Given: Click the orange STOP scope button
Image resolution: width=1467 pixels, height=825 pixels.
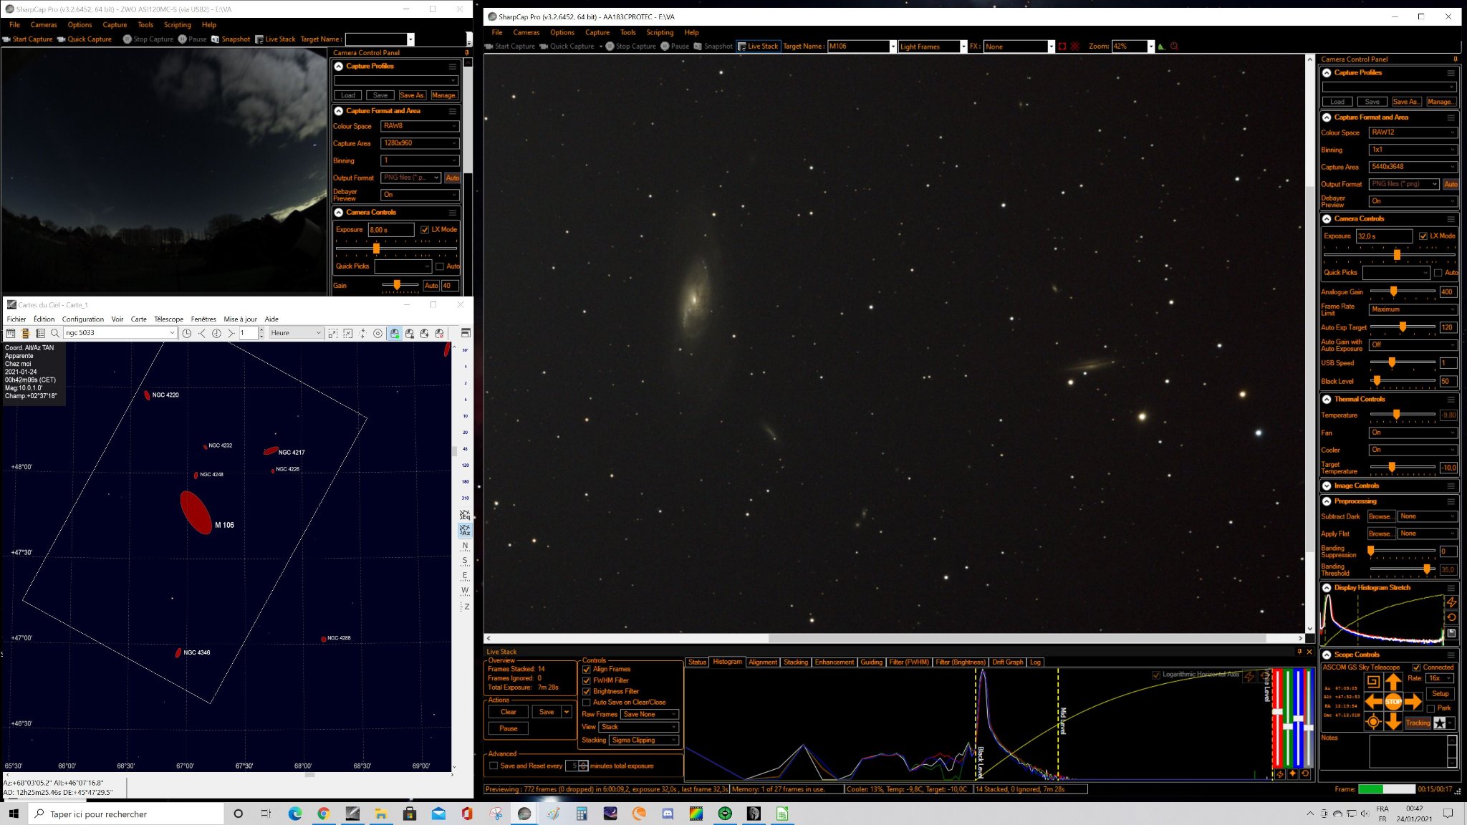Looking at the screenshot, I should click(1393, 702).
